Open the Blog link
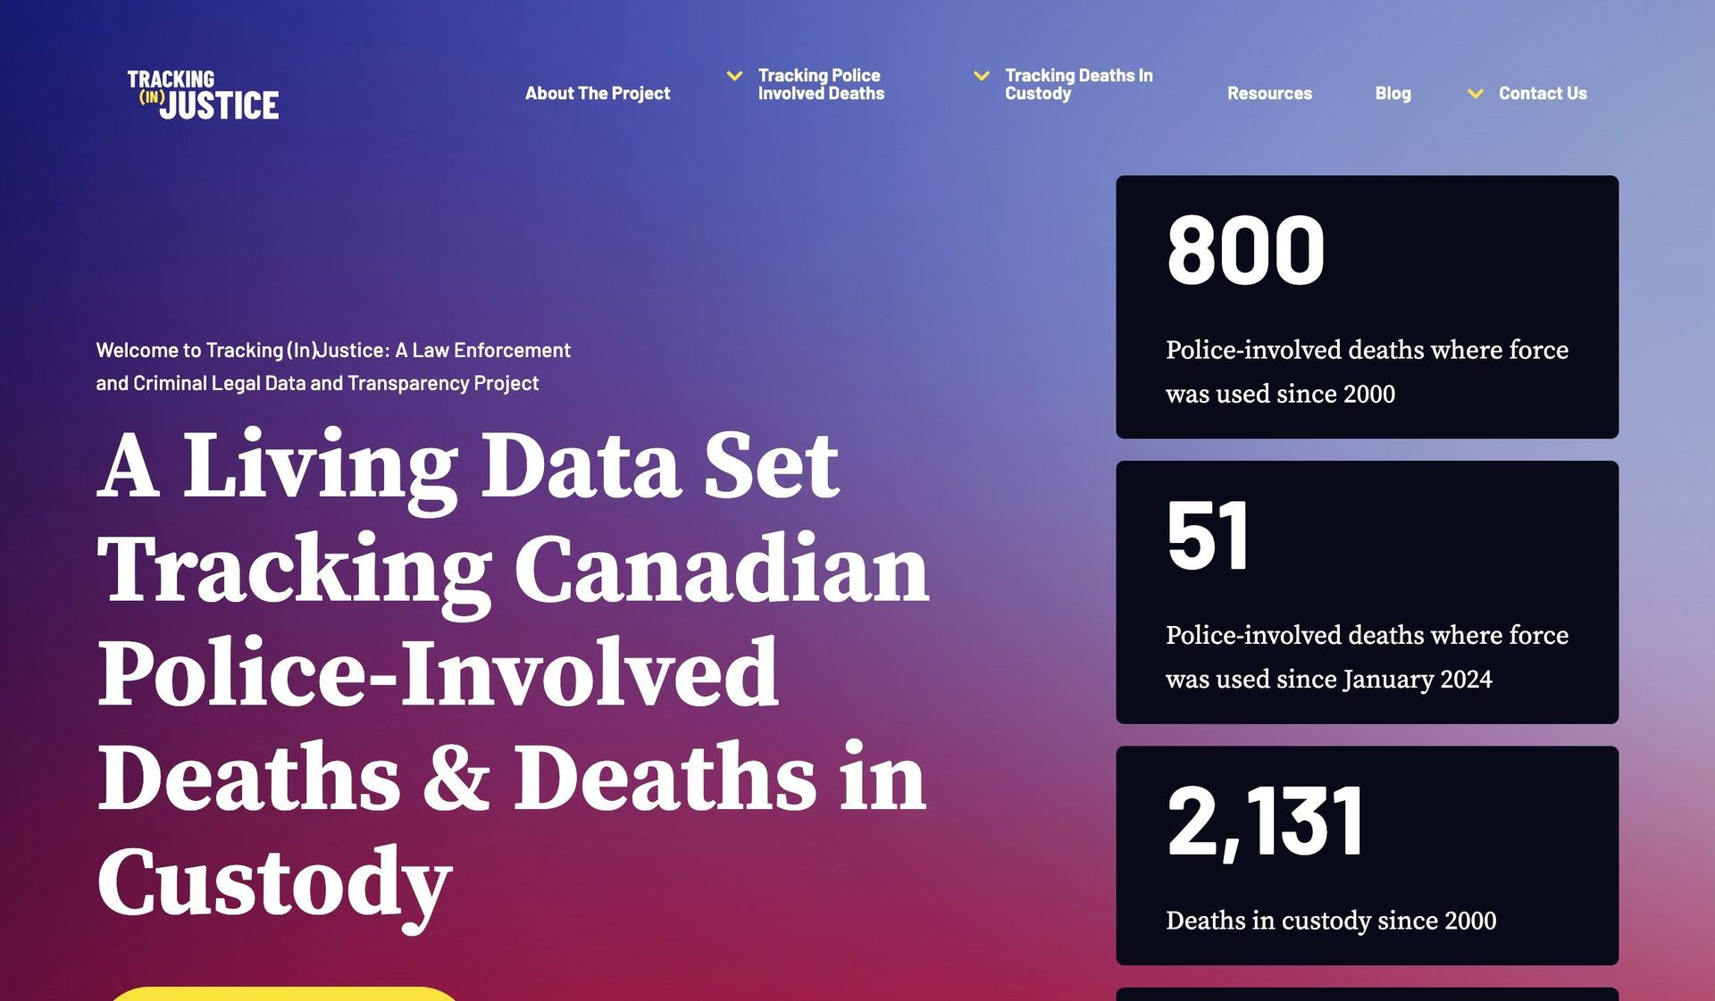This screenshot has height=1001, width=1715. pyautogui.click(x=1393, y=93)
